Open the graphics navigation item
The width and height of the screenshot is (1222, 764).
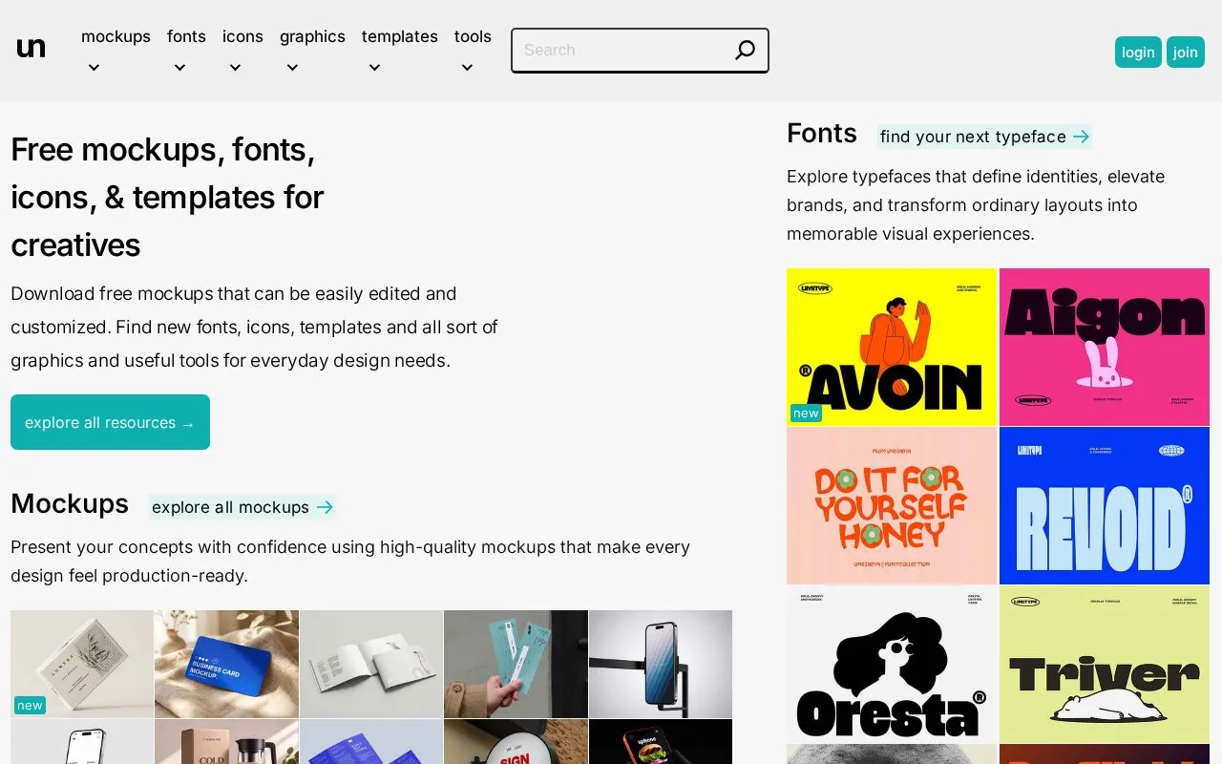(x=312, y=36)
